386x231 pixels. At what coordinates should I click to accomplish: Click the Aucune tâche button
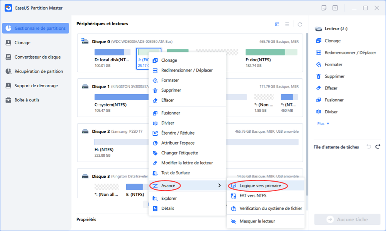[347, 219]
